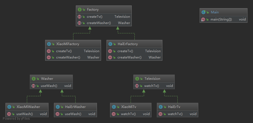
Task: Click the method icon beside main(String[])
Action: click(x=203, y=19)
